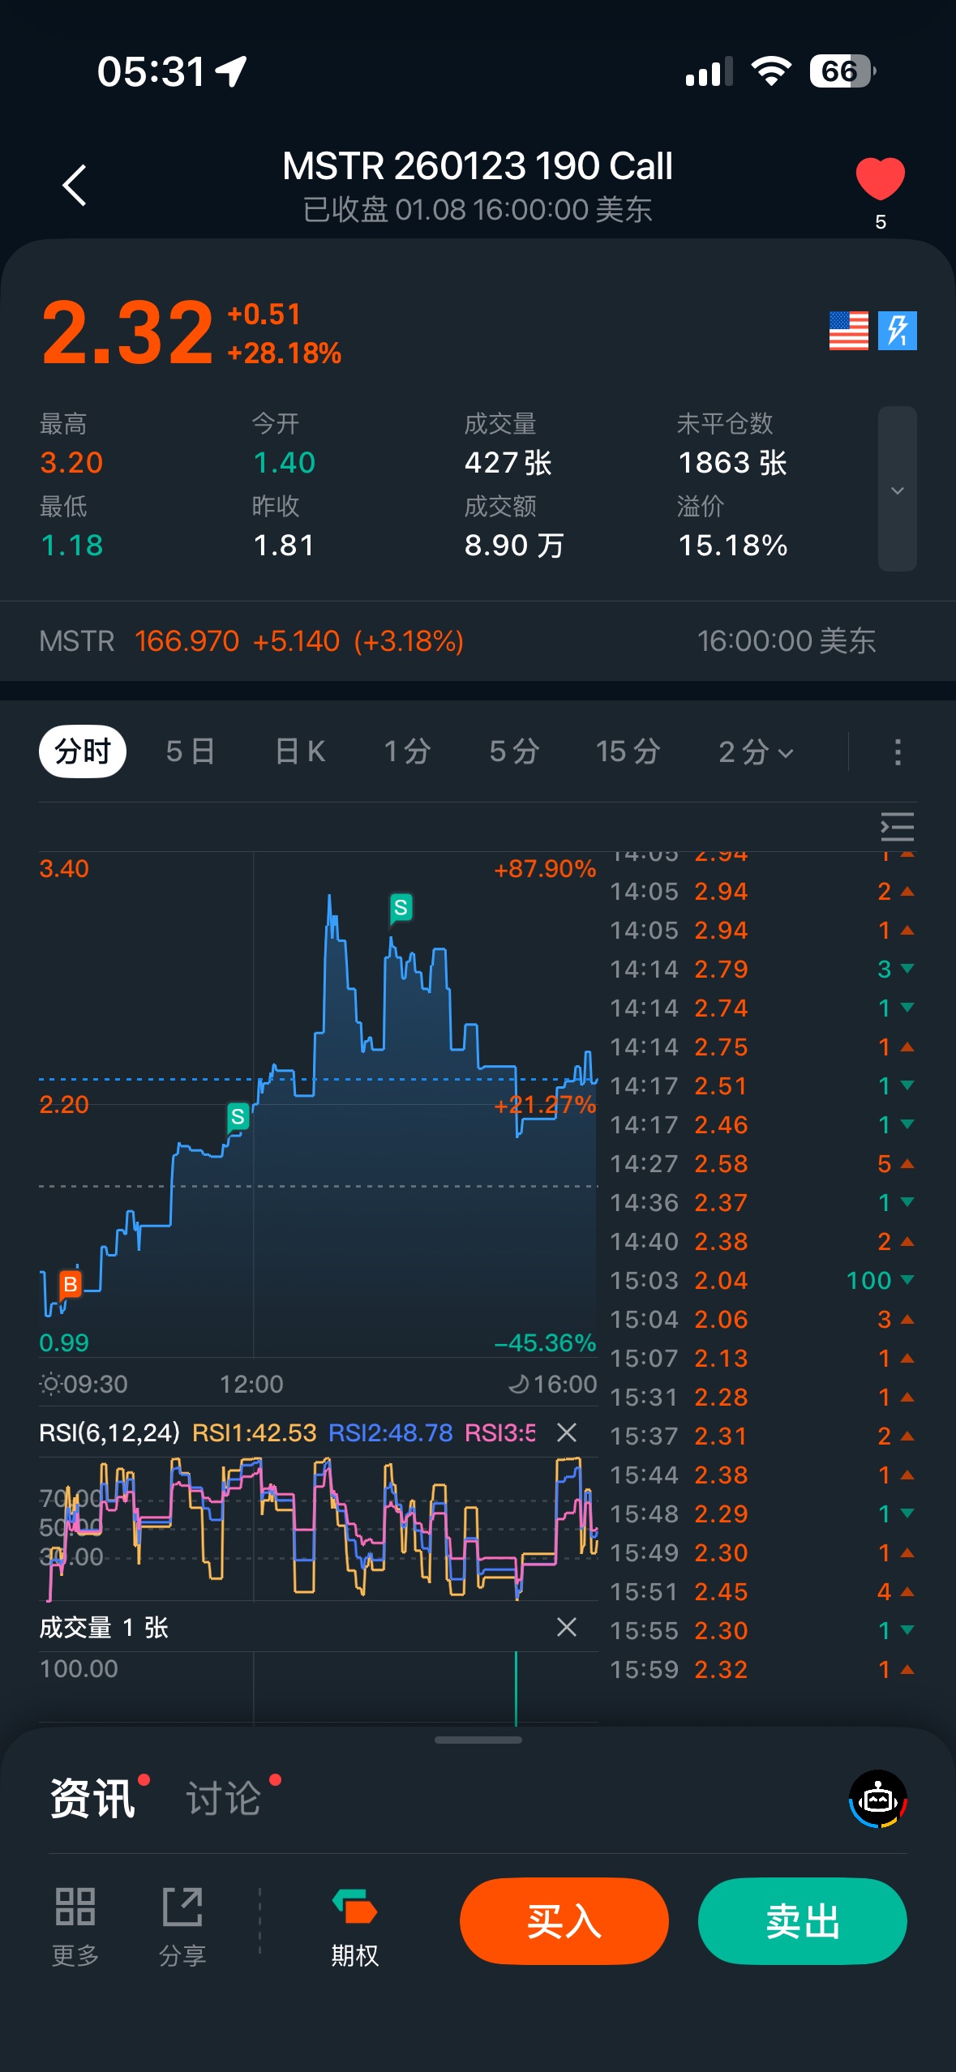Switch to the 日K chart tab
The image size is (956, 2072).
click(300, 751)
